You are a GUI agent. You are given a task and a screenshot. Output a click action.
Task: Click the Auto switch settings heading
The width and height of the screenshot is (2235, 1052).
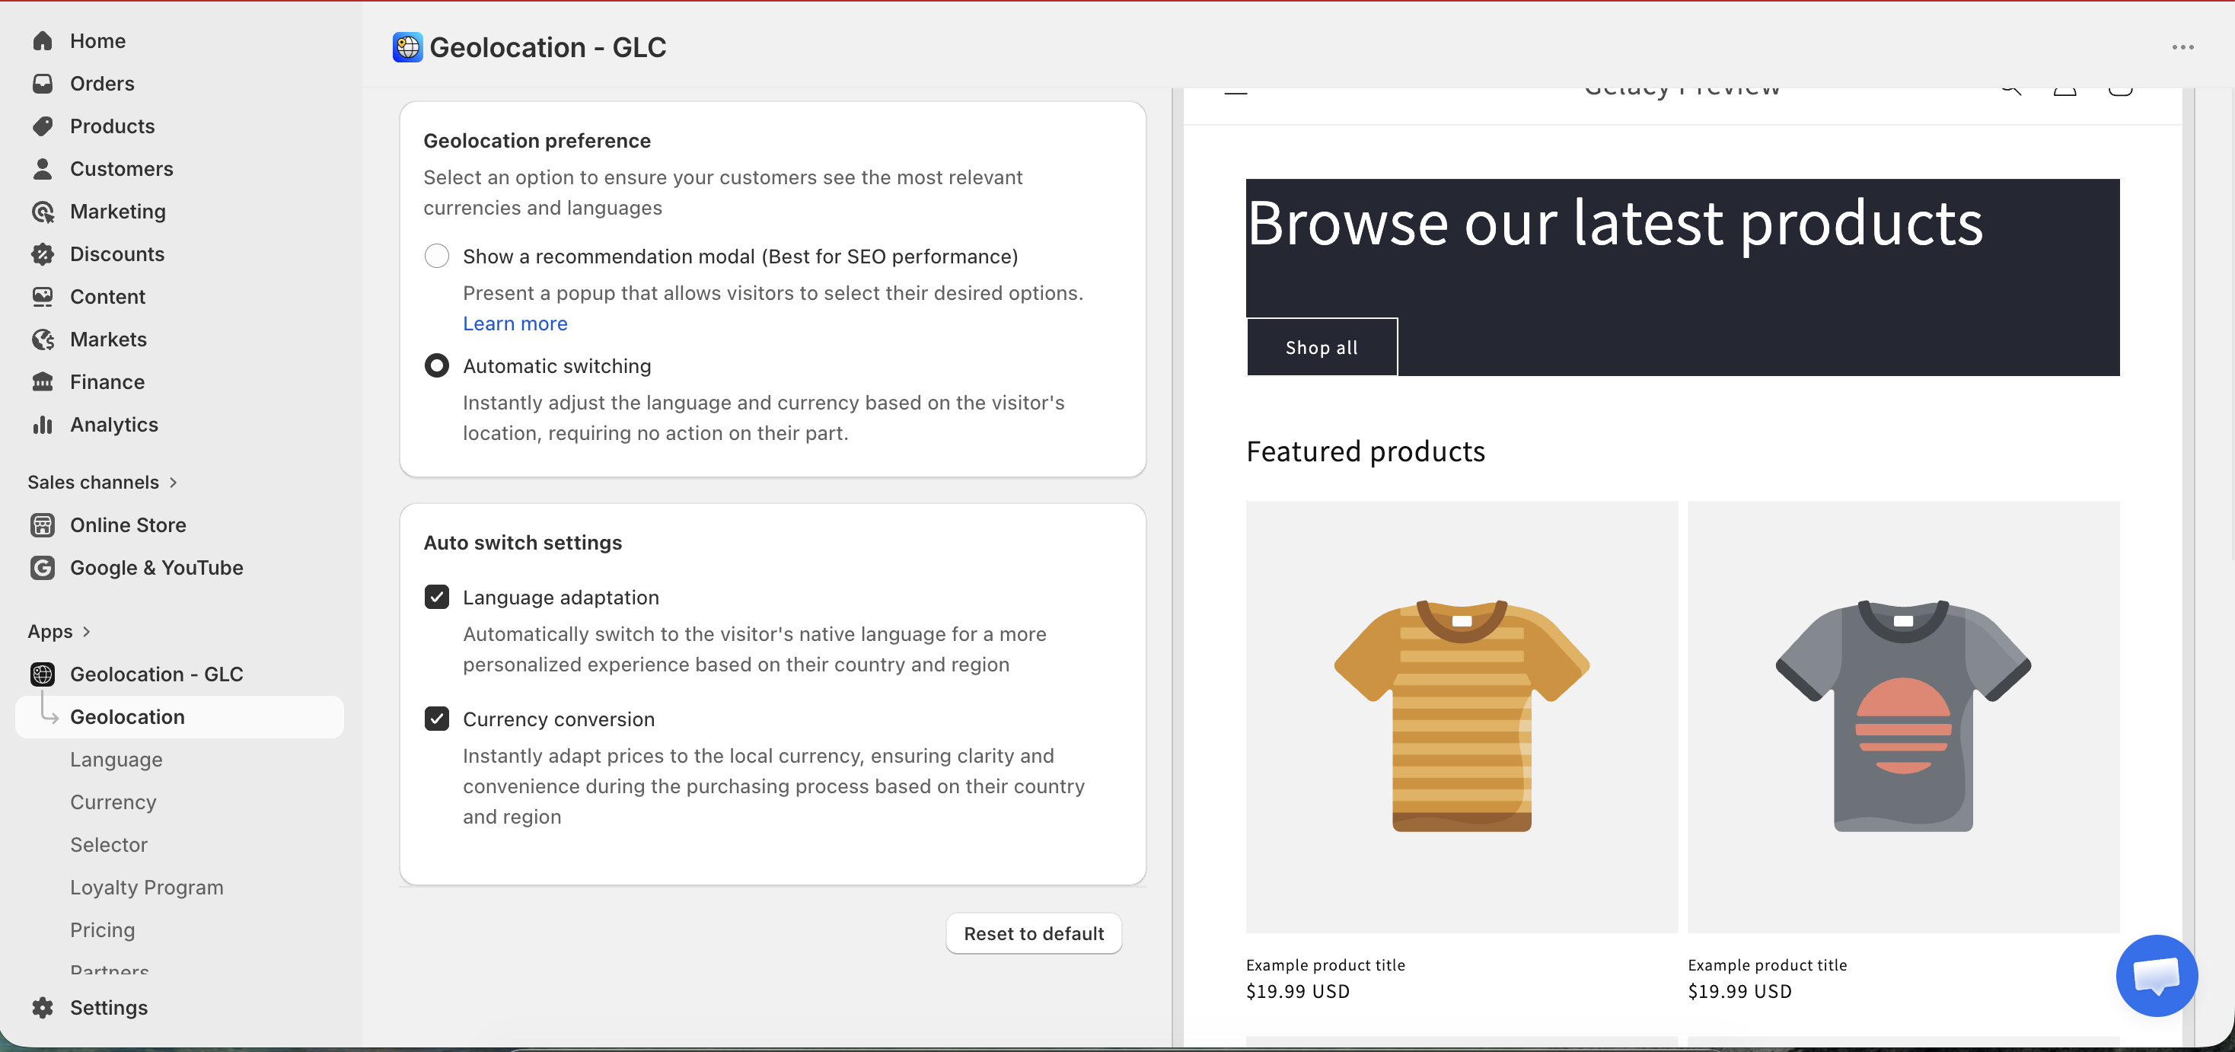click(x=523, y=542)
